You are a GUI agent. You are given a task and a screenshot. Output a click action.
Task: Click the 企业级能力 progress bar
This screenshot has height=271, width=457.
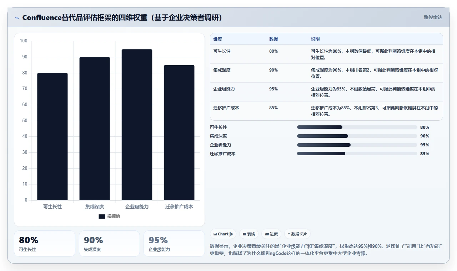[357, 145]
